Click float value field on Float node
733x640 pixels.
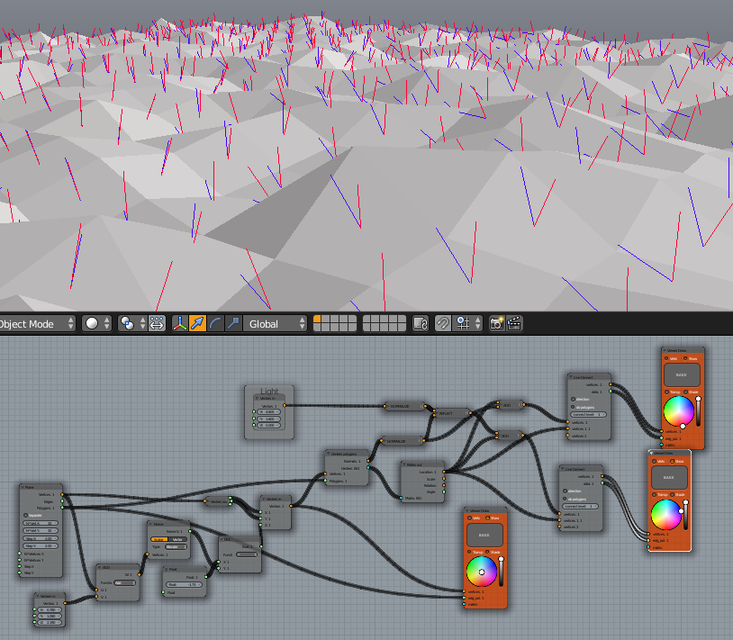[186, 585]
